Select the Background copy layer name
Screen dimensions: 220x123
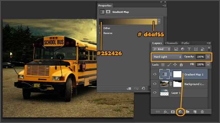point(194,84)
